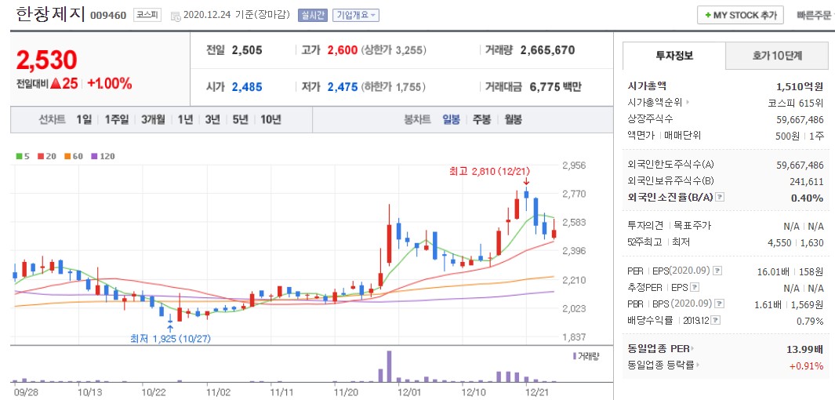The image size is (835, 400).
Task: Click the 고가 value 2,600
Action: (x=343, y=51)
